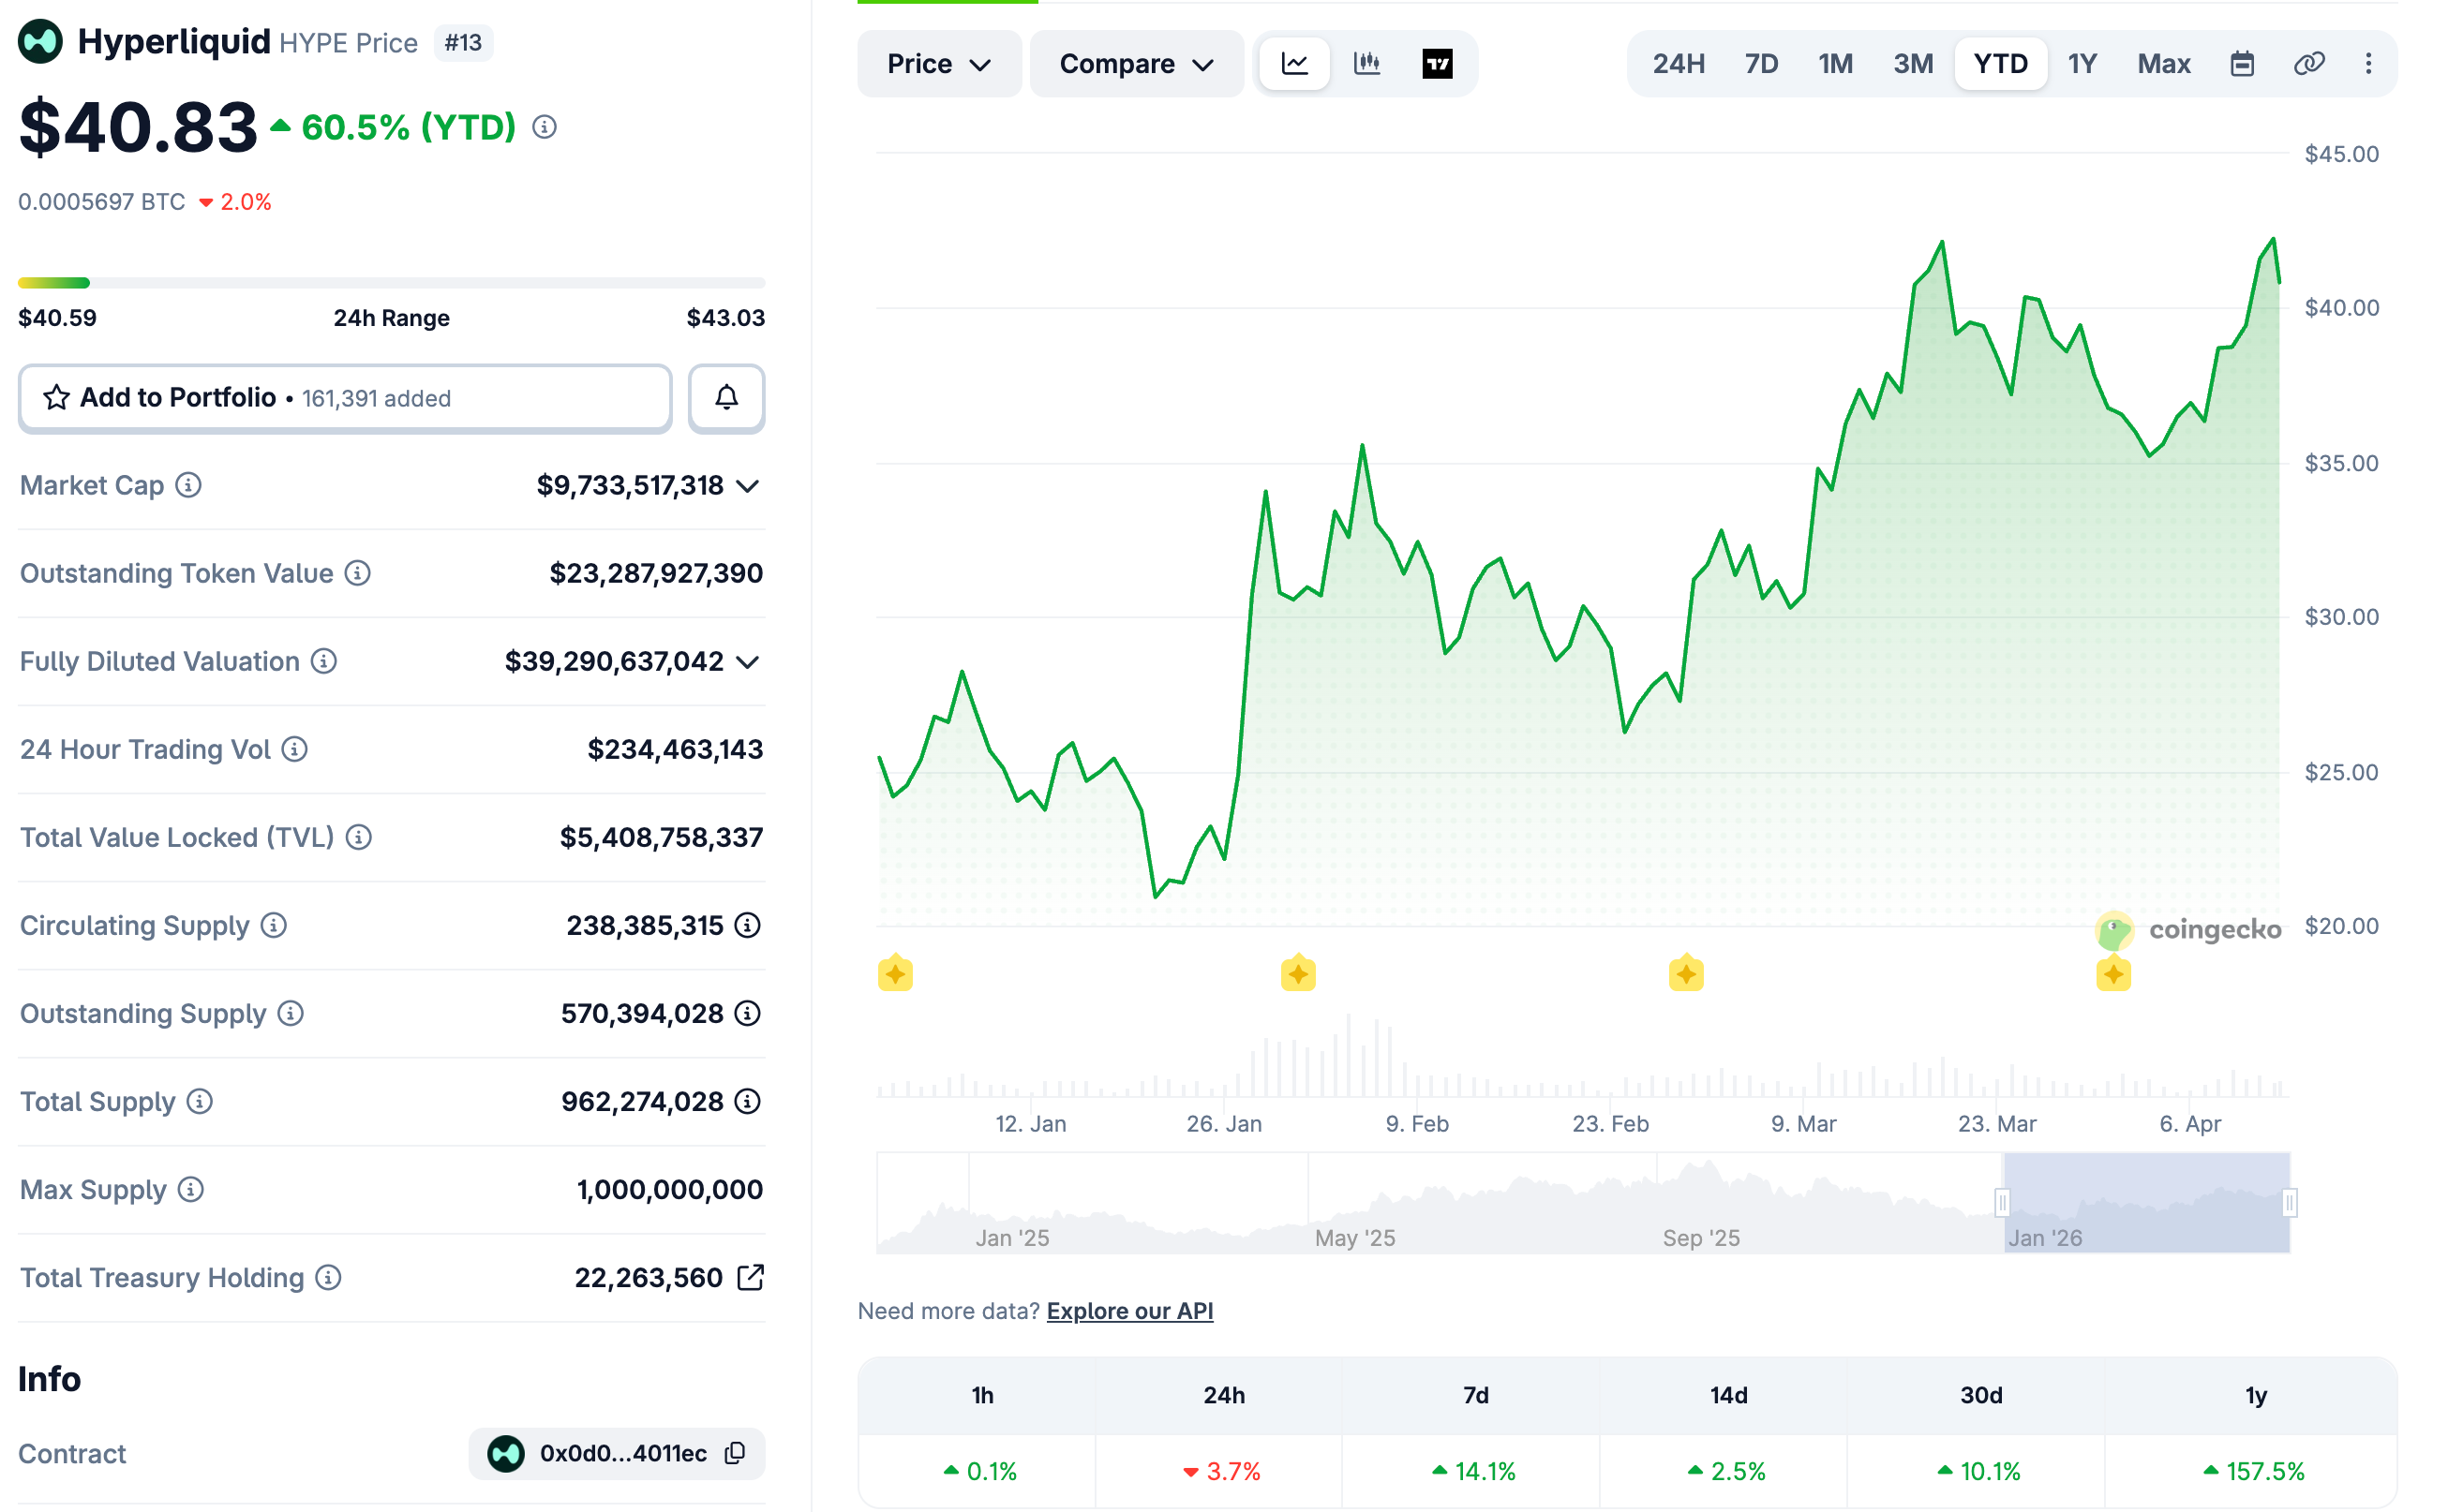This screenshot has width=2448, height=1512.
Task: Select the TradingView chart icon
Action: point(1437,64)
